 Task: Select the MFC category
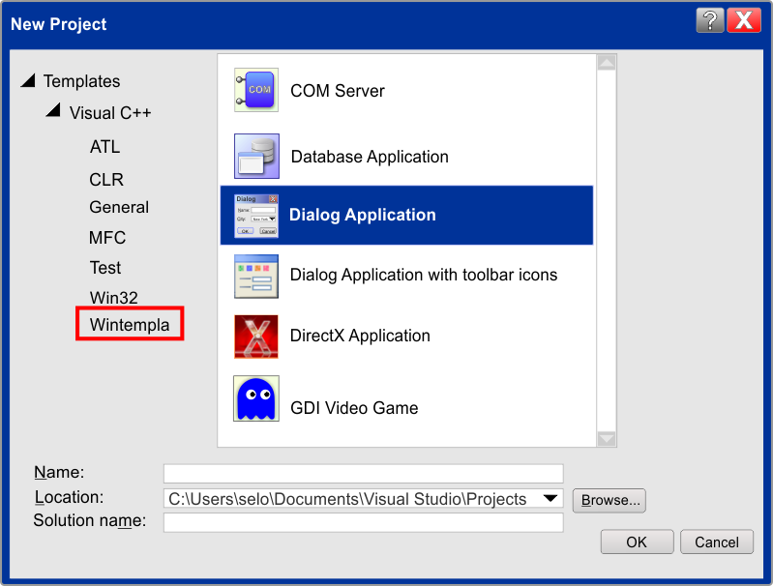(107, 238)
